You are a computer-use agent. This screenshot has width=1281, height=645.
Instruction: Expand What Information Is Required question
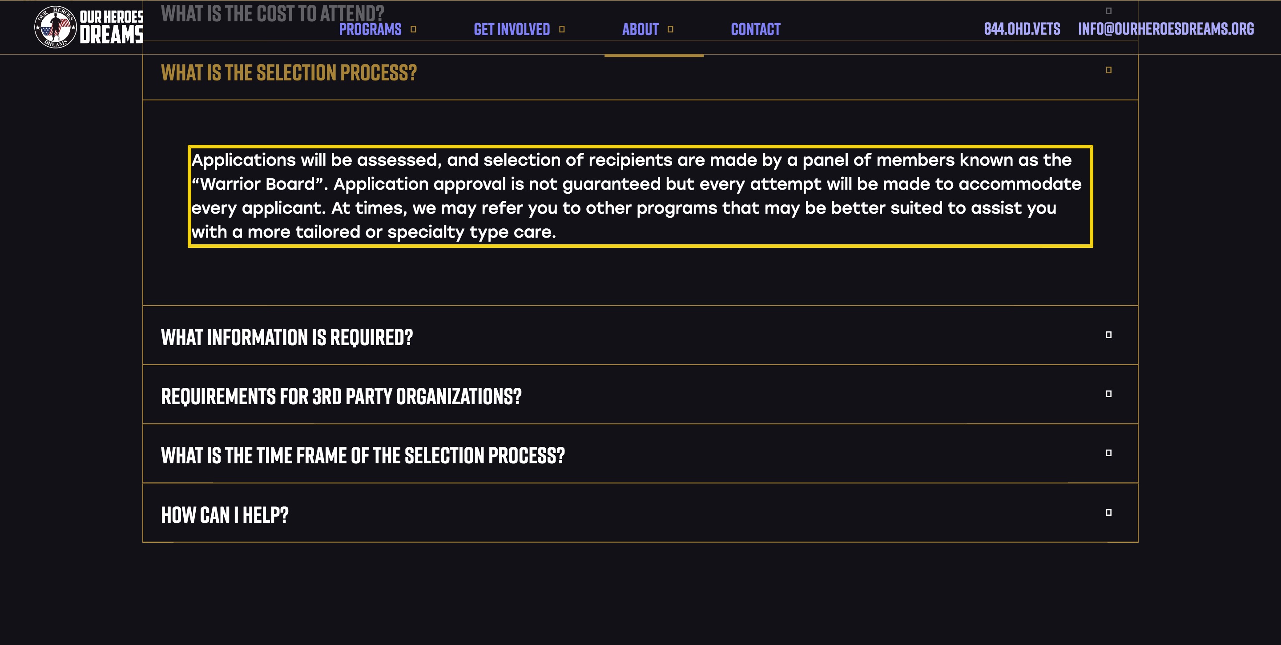(x=640, y=336)
